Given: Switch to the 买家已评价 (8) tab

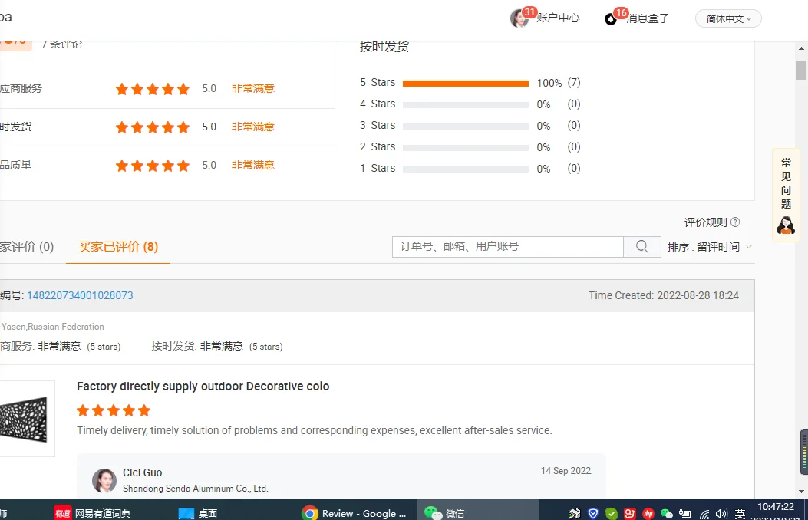Looking at the screenshot, I should click(x=118, y=247).
